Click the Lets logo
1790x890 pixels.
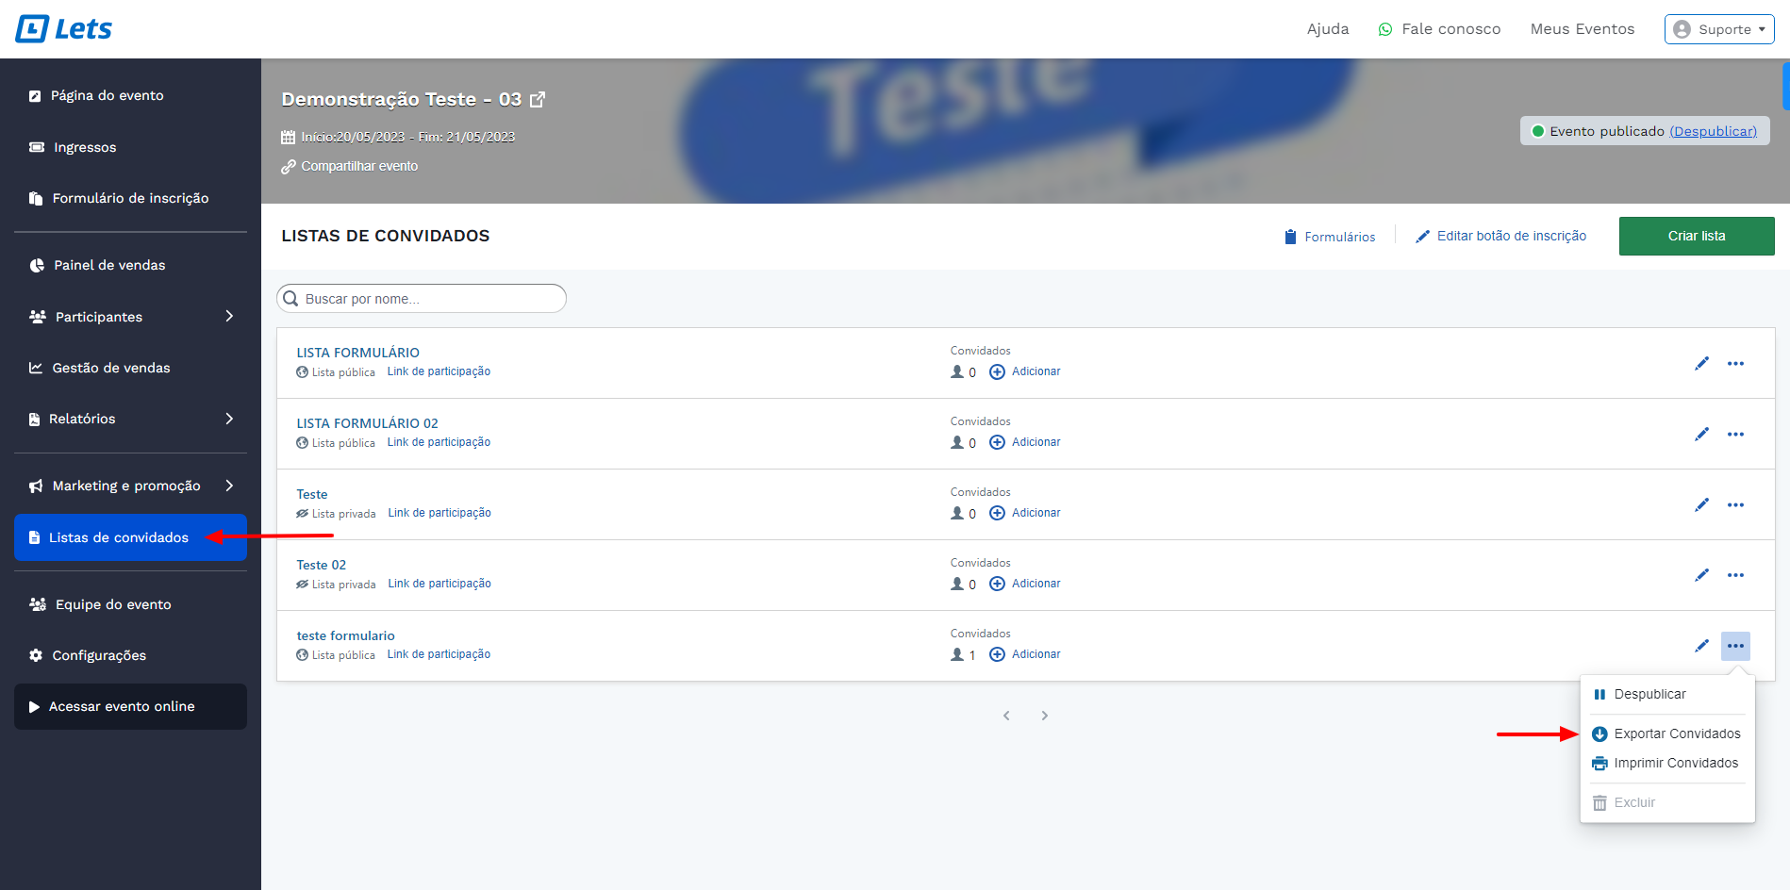[x=64, y=29]
